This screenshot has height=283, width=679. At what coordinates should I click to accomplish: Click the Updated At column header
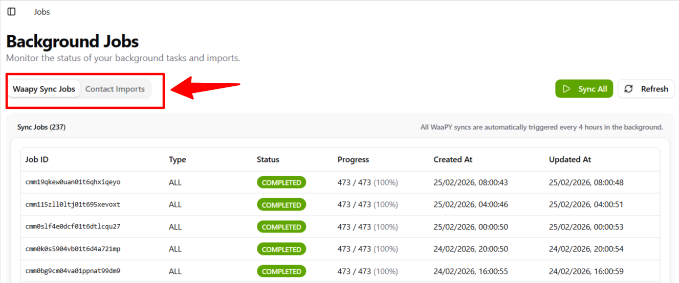pos(570,159)
